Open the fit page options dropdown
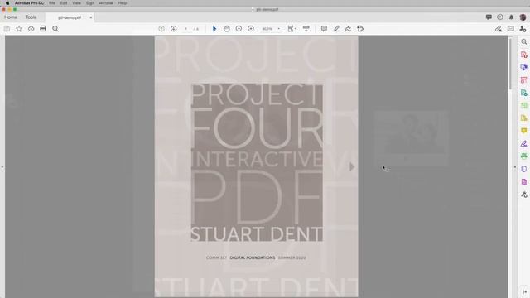Viewport: 530px width, 298px height. [x=291, y=29]
